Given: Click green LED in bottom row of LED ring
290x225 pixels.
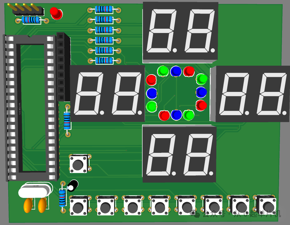Looking at the screenshot, I should [189, 115].
